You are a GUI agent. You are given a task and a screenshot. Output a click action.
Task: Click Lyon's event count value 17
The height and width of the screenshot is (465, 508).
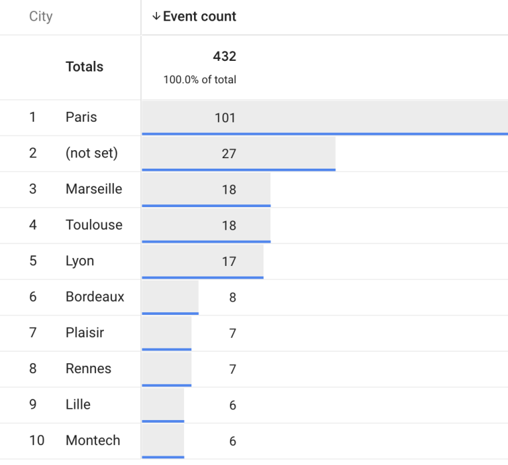coord(229,261)
